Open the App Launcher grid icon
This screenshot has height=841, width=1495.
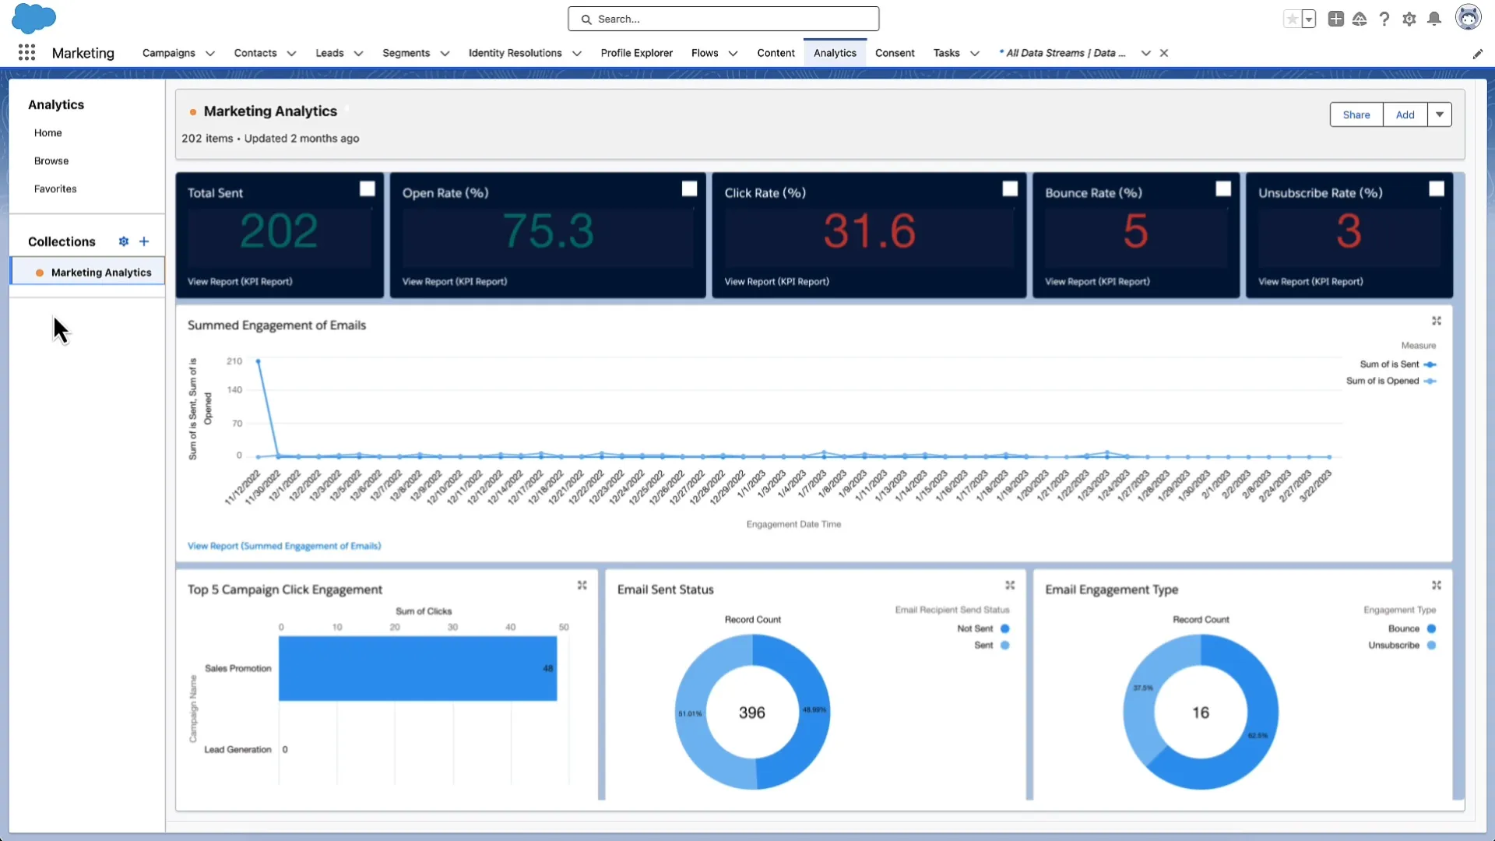26,52
